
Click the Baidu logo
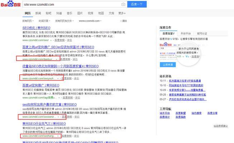(11, 4)
